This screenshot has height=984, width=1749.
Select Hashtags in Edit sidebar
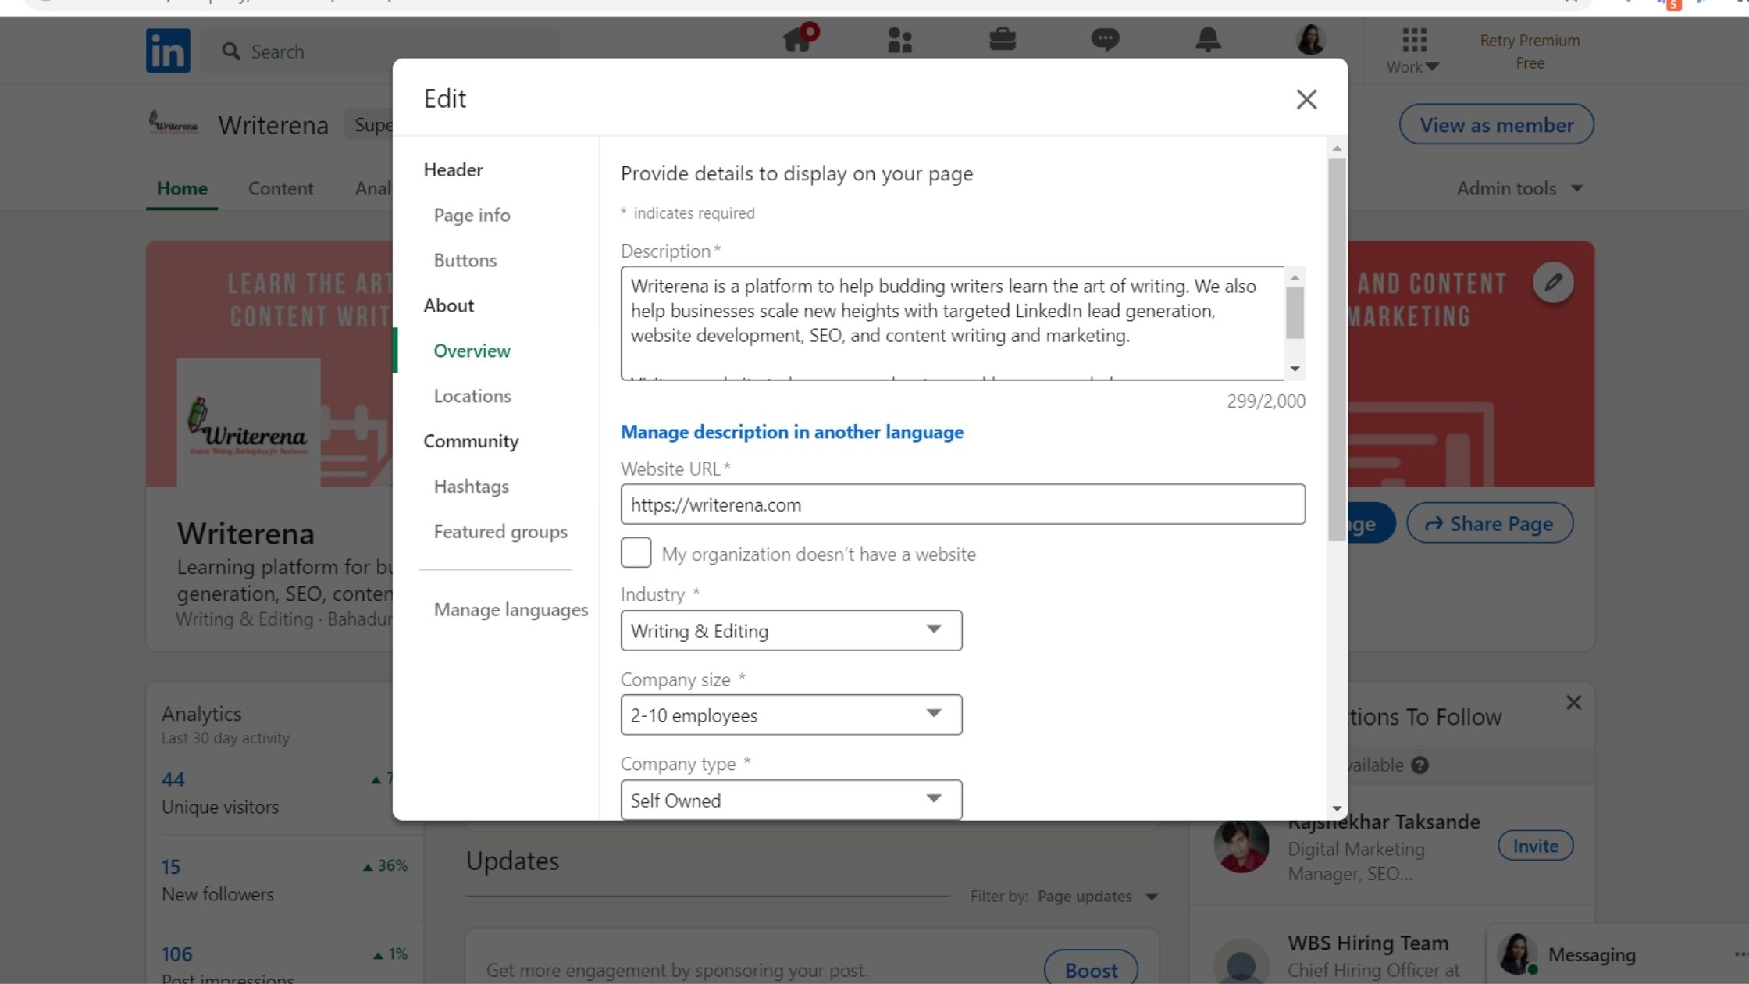tap(471, 487)
